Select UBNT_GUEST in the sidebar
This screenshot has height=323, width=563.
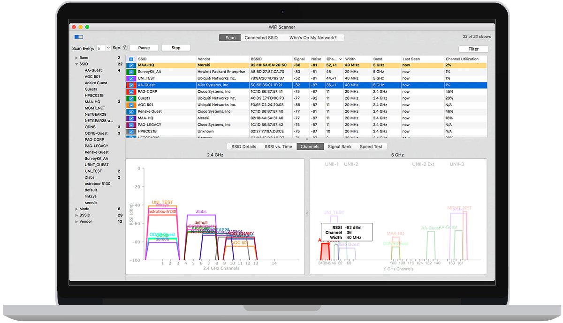point(97,165)
